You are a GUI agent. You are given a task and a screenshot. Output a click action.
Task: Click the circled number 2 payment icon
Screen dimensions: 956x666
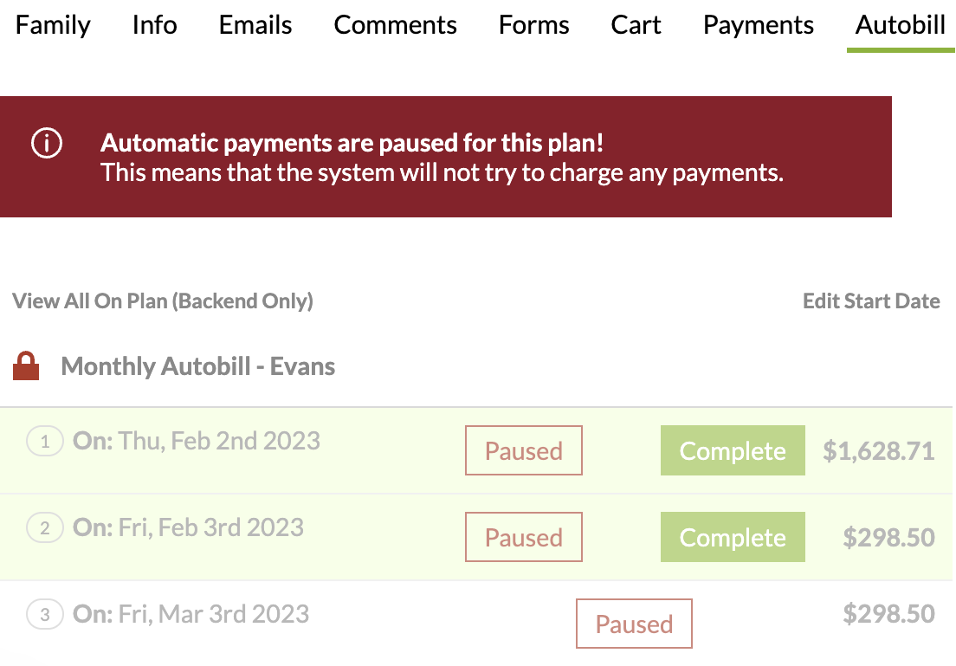point(45,528)
